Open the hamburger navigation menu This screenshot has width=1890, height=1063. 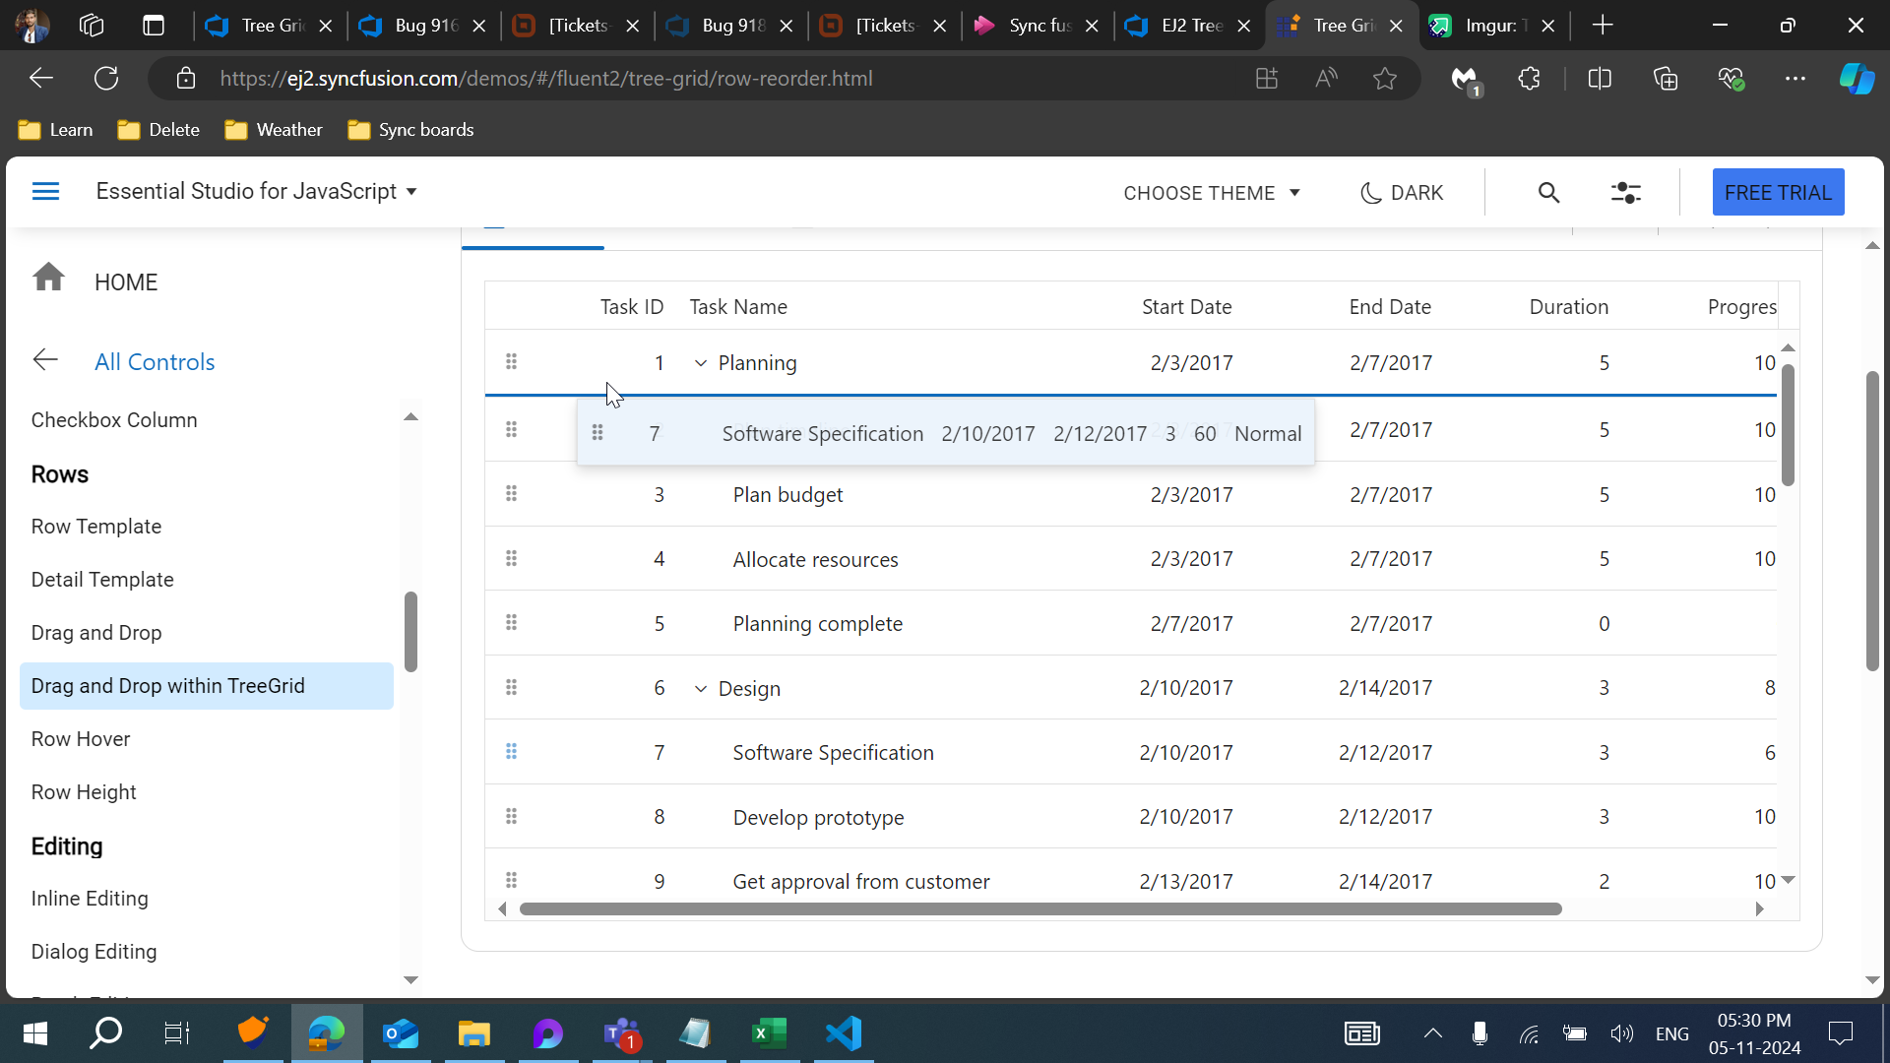pyautogui.click(x=45, y=191)
